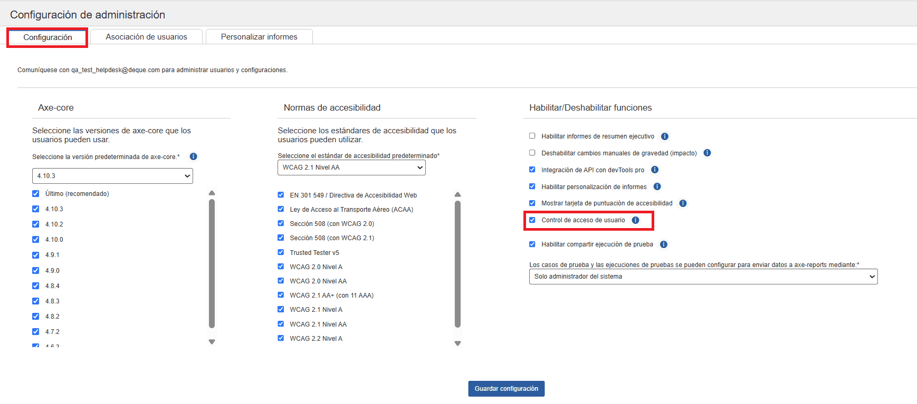917x404 pixels.
Task: Click info icon for Control de acceso de usuario
Action: 635,220
